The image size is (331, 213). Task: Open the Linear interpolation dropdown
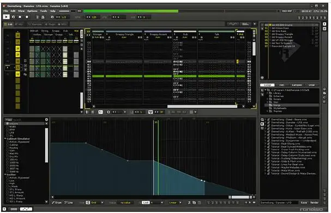coord(175,203)
